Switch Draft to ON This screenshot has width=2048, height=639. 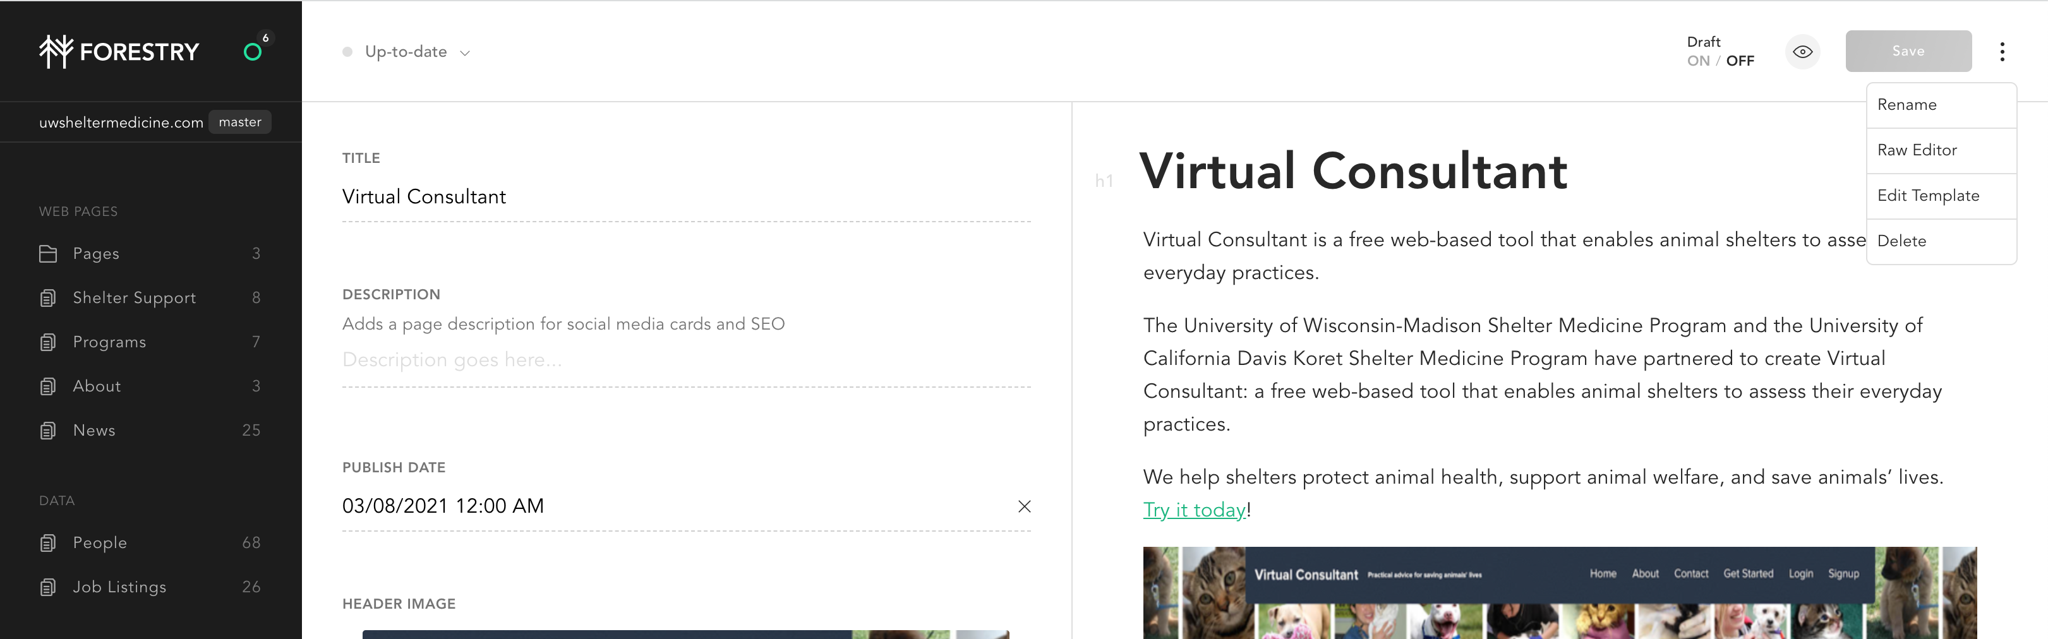[x=1698, y=61]
